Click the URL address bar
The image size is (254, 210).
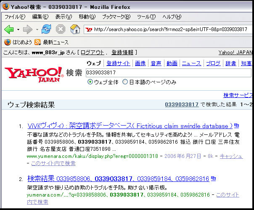(168, 29)
